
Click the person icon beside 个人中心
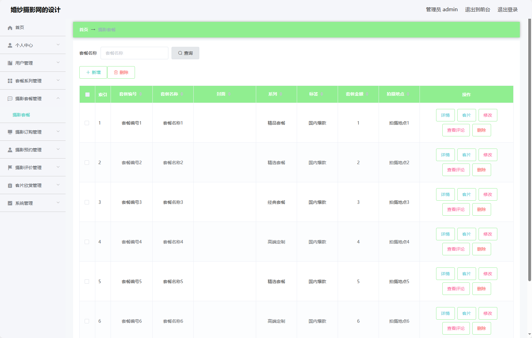[10, 46]
